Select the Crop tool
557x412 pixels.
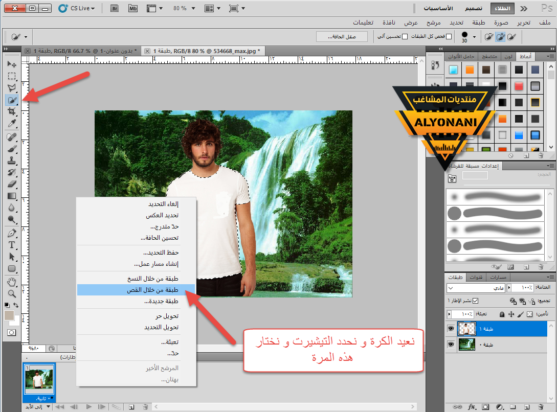point(12,111)
